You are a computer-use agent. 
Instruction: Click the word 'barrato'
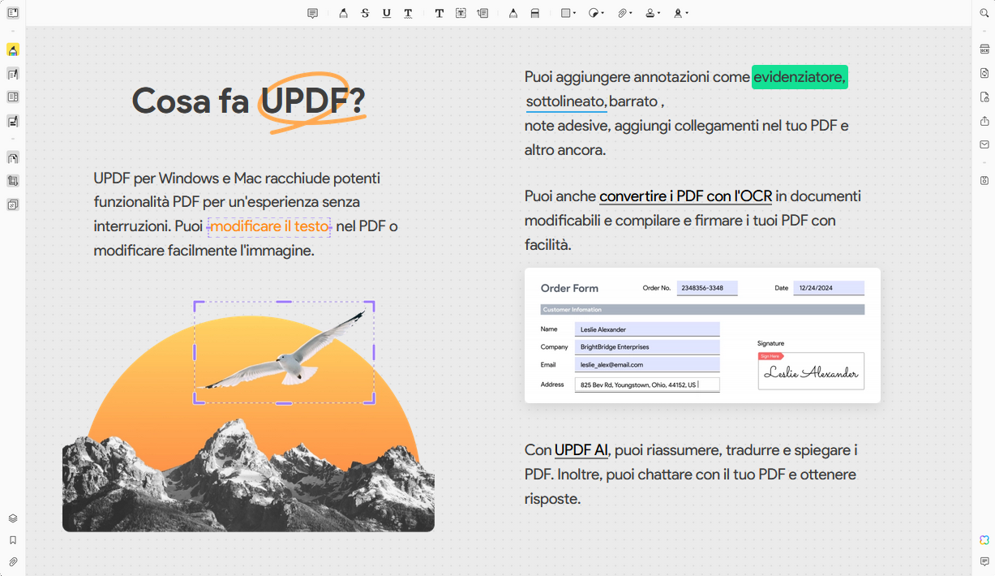(633, 102)
